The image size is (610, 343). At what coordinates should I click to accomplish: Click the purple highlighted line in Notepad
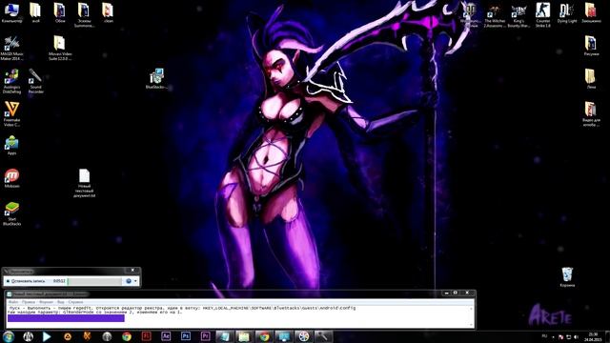coord(66,318)
